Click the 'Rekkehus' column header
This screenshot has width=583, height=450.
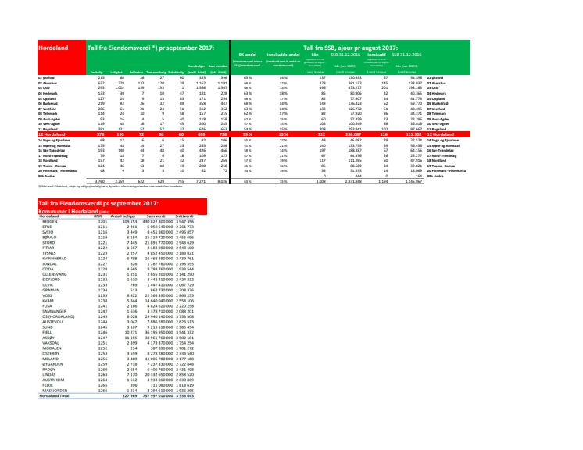[x=136, y=73]
